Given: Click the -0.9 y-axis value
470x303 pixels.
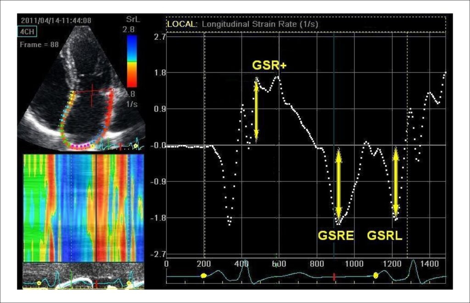Looking at the screenshot, I should (x=158, y=182).
